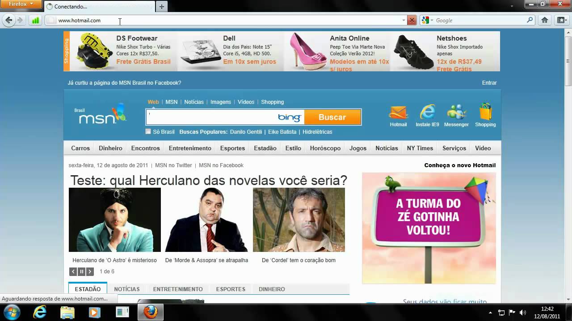This screenshot has height=321, width=572.
Task: Click the bookmarks star icon
Action: click(561, 20)
